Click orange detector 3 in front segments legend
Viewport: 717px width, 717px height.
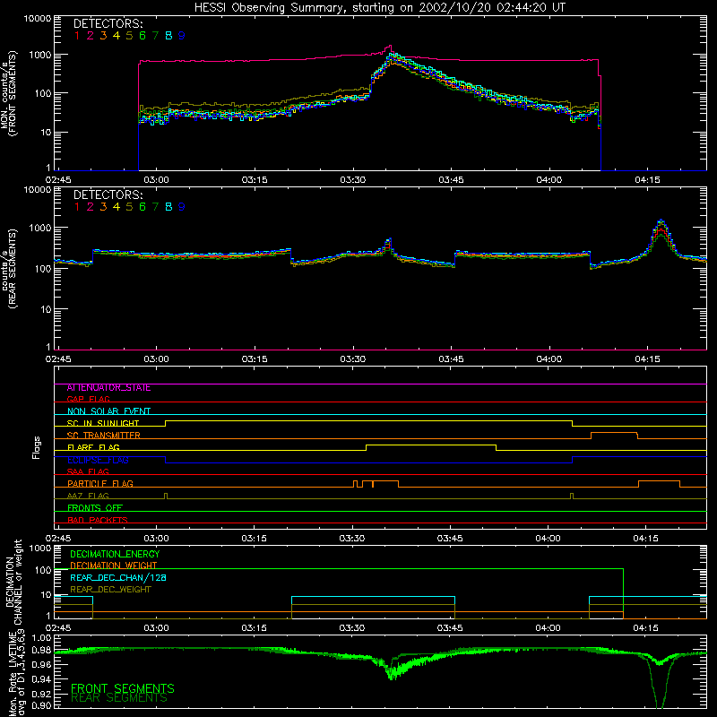tap(103, 35)
